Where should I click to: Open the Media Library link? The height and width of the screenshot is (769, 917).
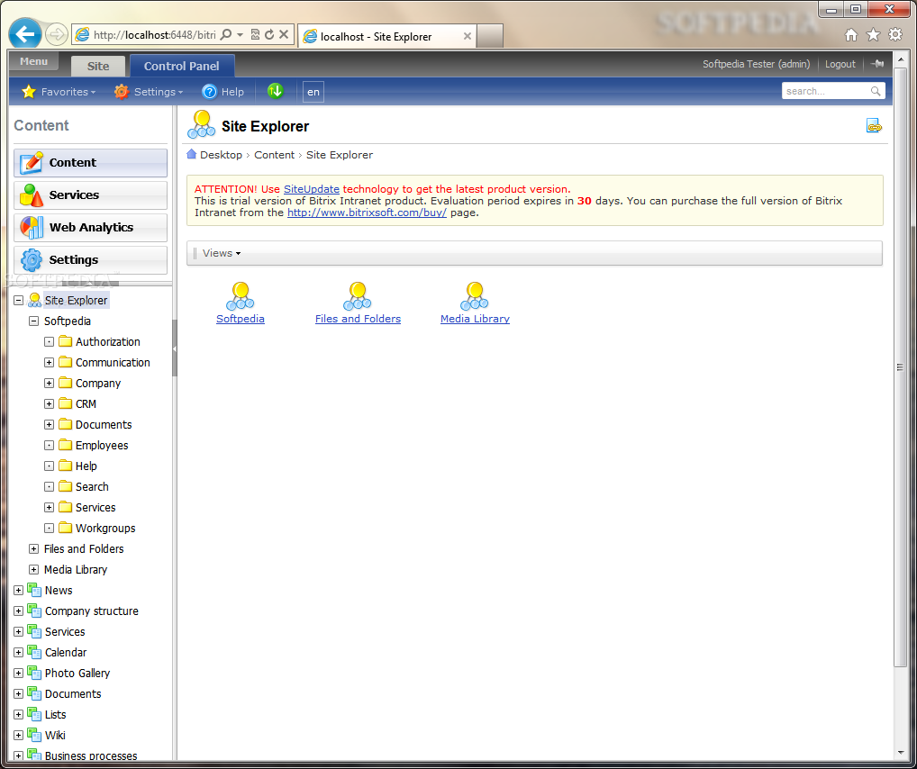[x=475, y=319]
